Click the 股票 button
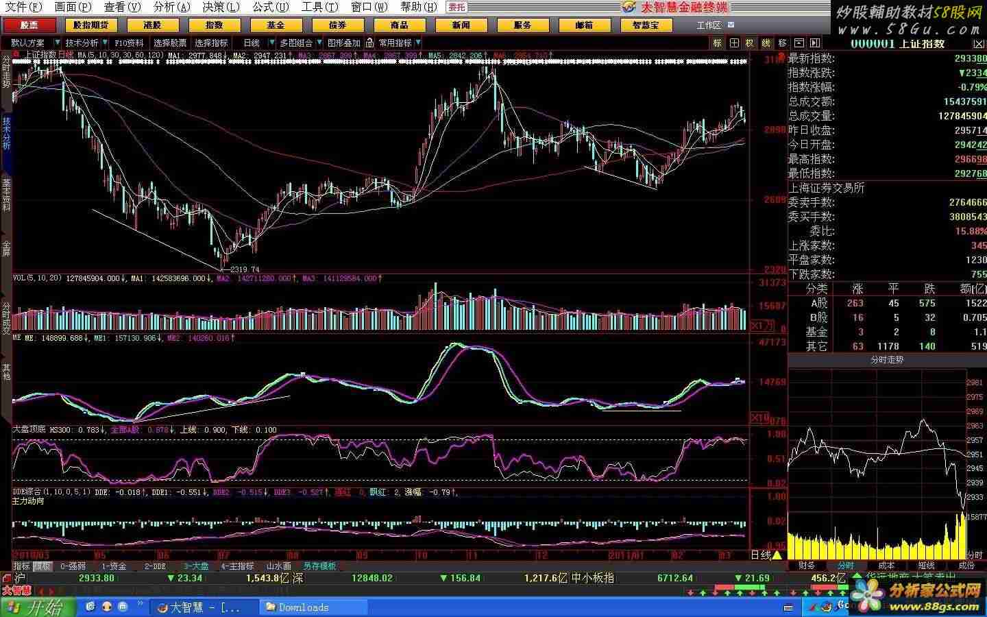The image size is (987, 617). pos(29,25)
